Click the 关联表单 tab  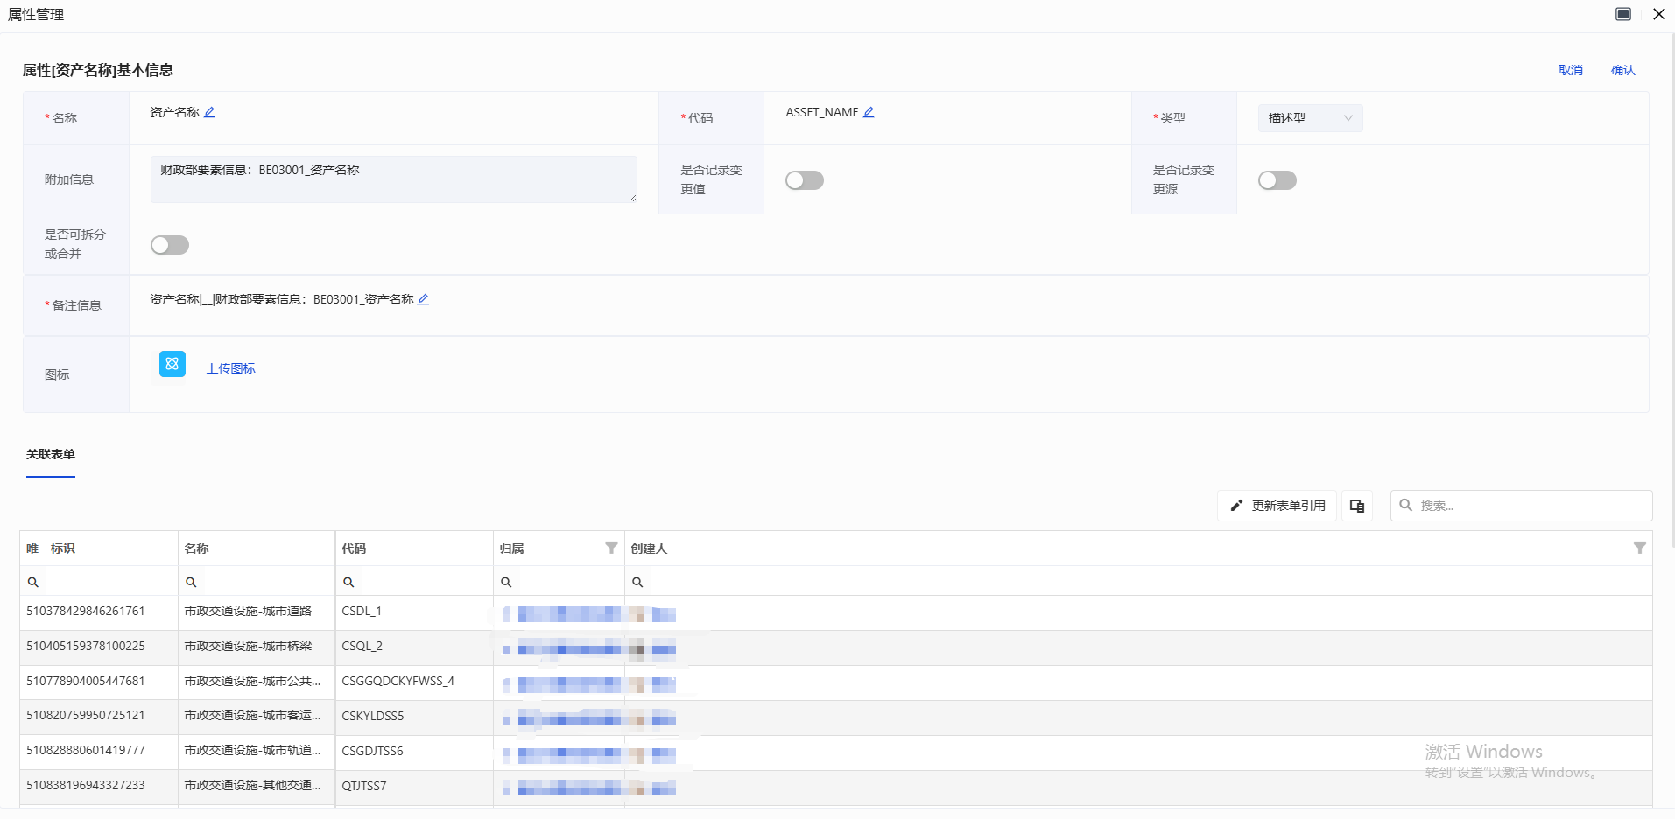[51, 454]
